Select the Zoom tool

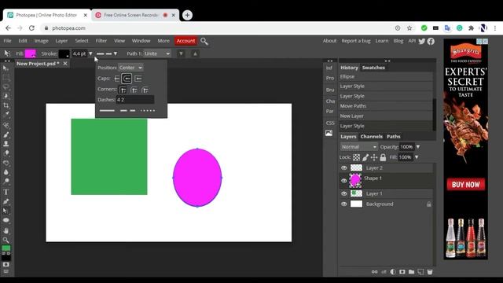[x=6, y=240]
